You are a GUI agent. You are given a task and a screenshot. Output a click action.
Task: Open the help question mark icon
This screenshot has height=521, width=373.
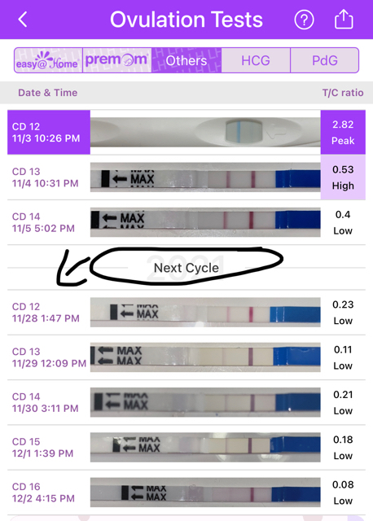pyautogui.click(x=304, y=20)
